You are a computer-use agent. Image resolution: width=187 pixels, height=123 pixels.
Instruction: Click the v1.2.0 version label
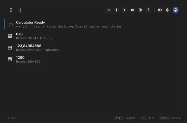12,118
